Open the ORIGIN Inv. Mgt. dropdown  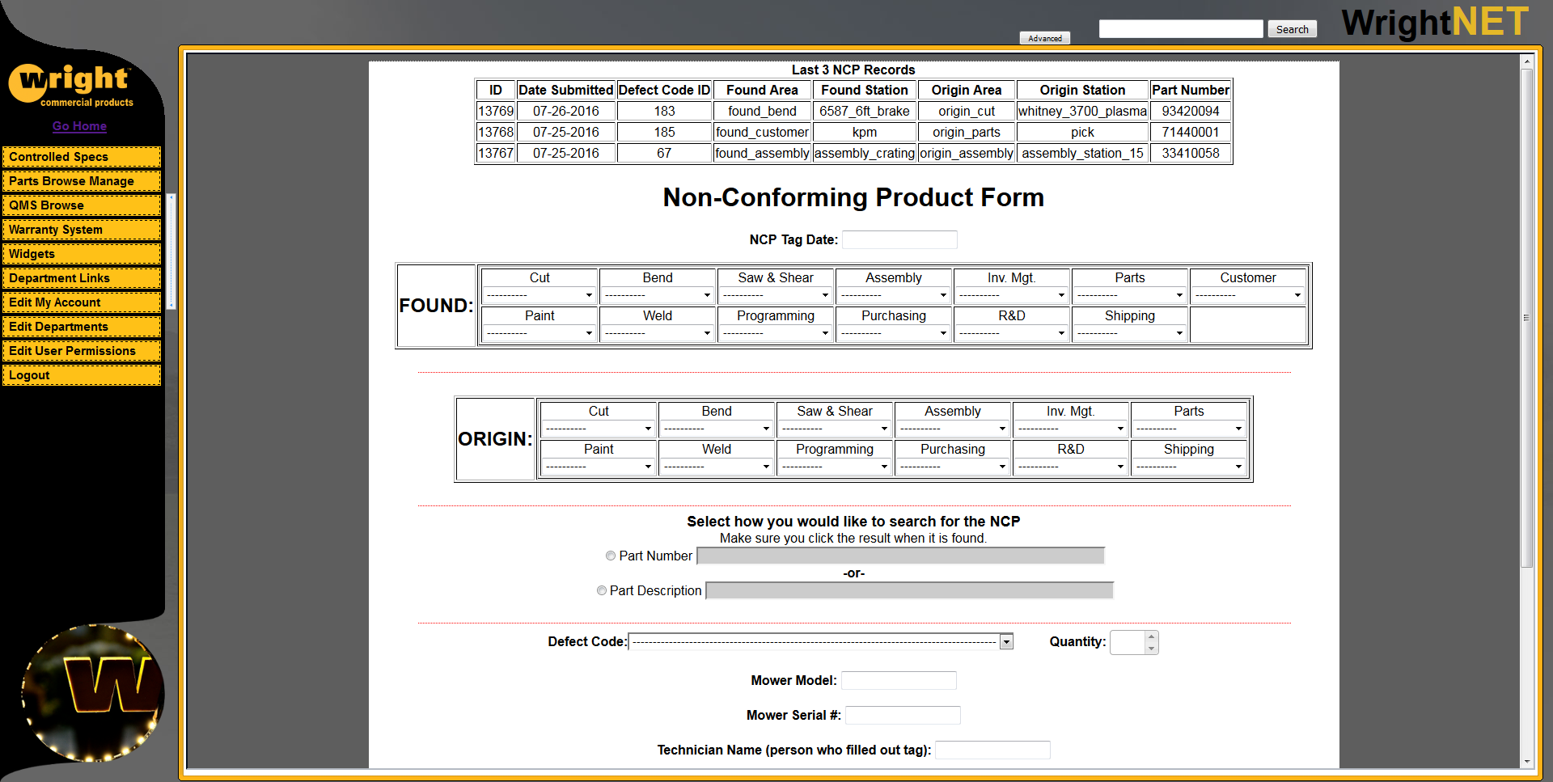point(1071,429)
